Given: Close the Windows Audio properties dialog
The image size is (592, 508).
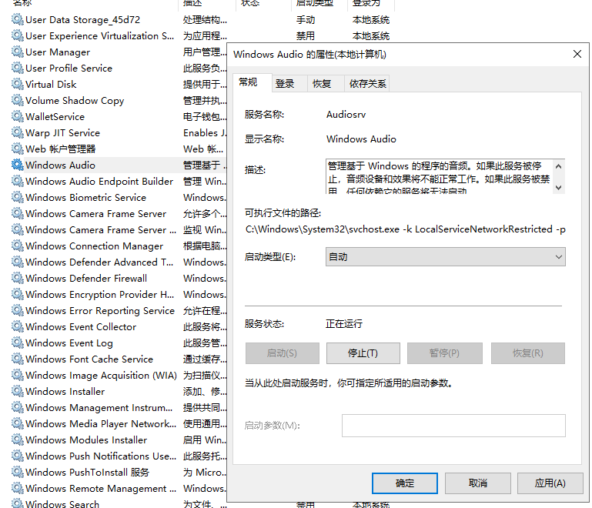Looking at the screenshot, I should pyautogui.click(x=577, y=55).
